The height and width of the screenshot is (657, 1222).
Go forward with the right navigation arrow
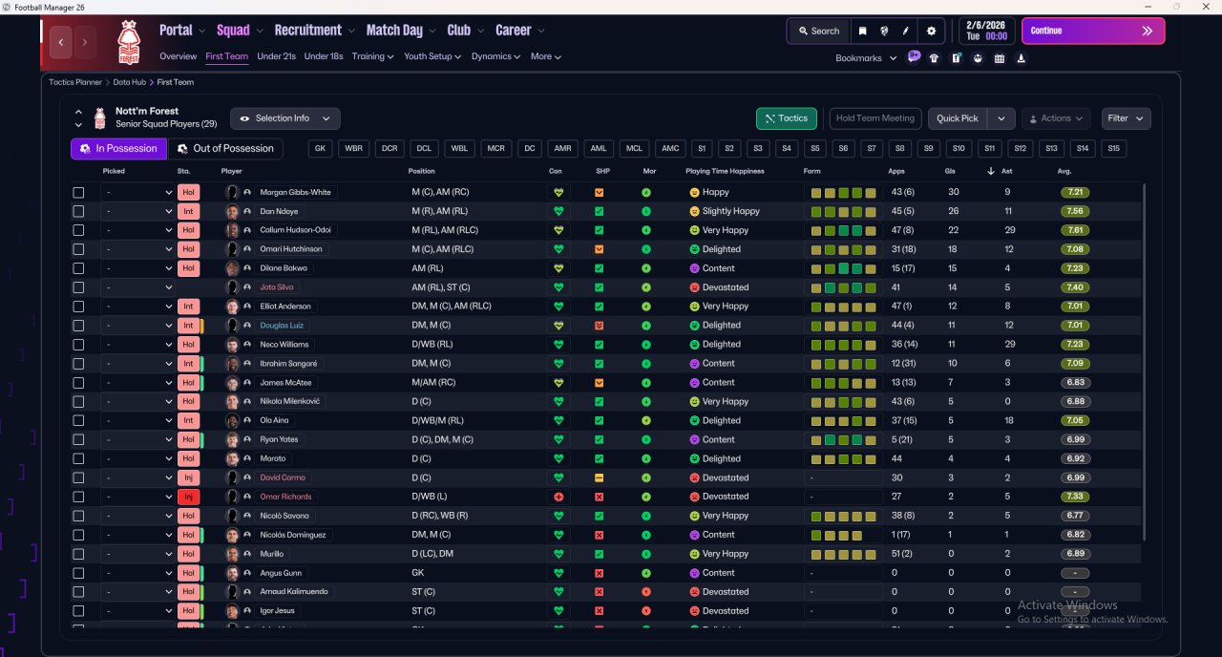pos(85,42)
